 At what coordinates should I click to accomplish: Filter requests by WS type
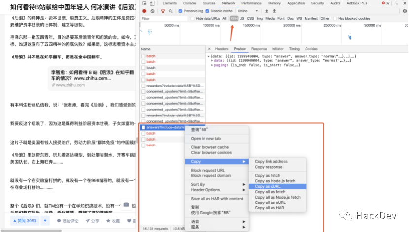click(x=299, y=19)
